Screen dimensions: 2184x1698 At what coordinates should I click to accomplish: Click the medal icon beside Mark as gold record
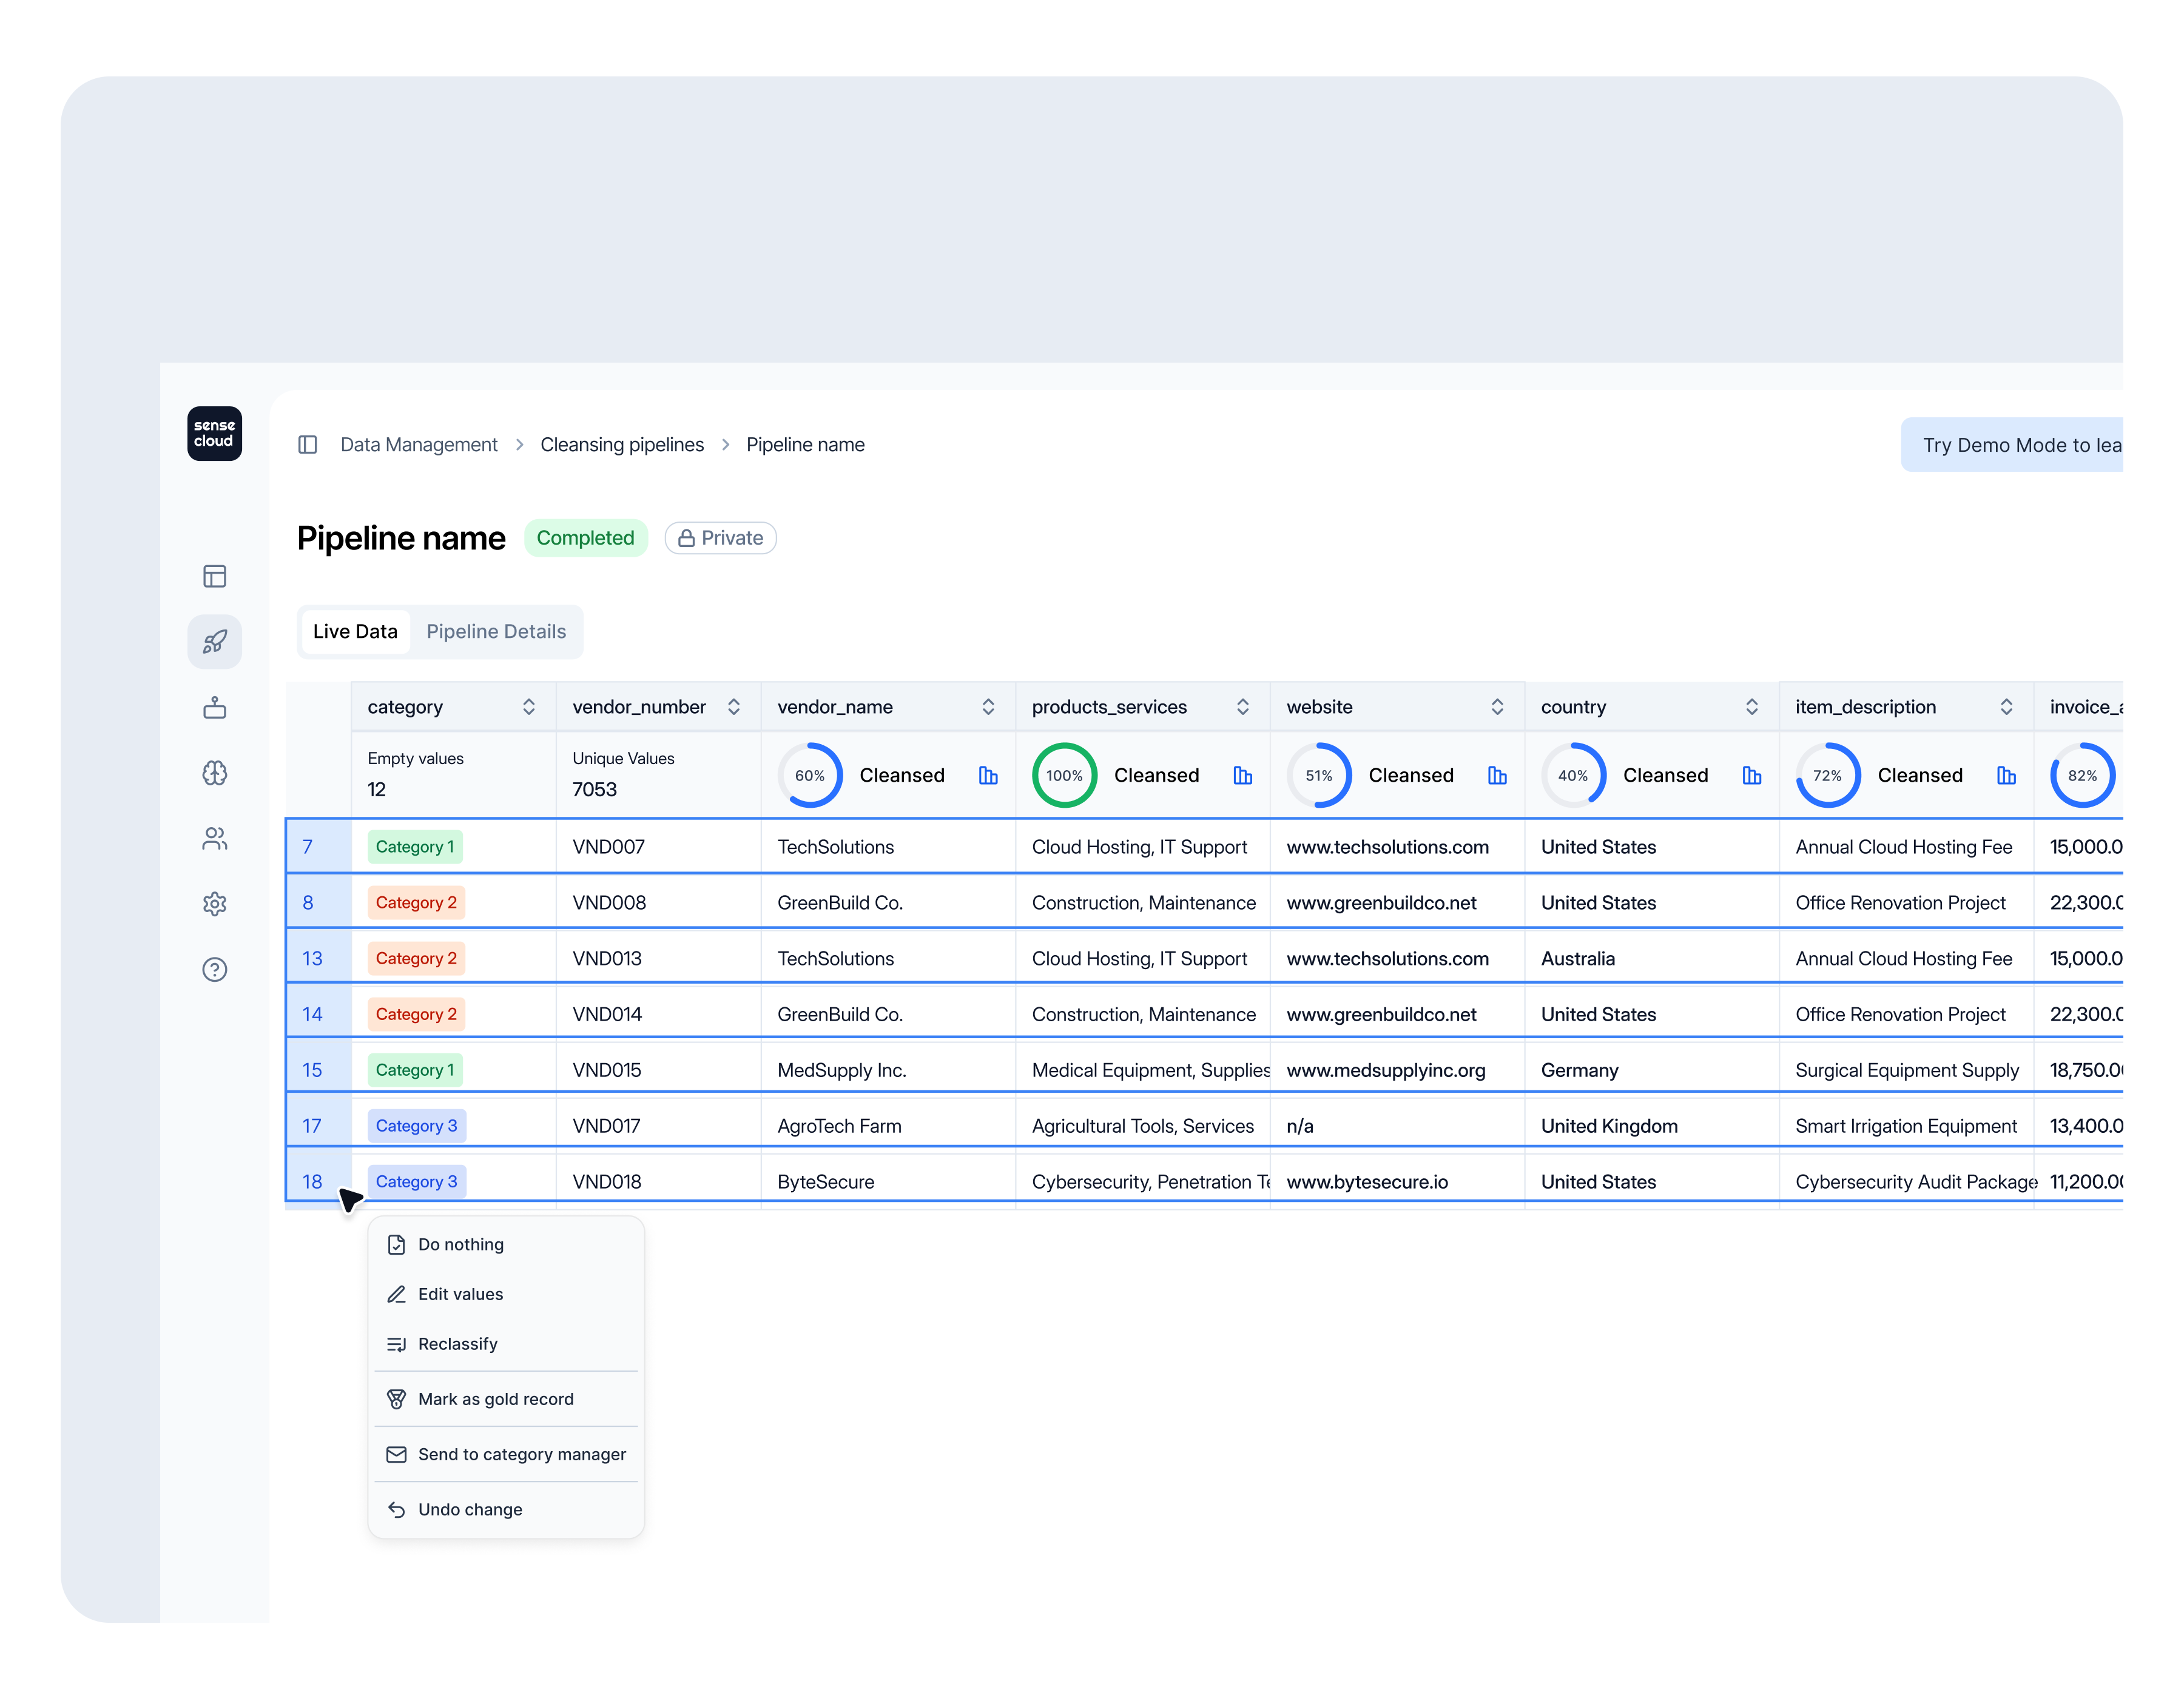(x=396, y=1399)
